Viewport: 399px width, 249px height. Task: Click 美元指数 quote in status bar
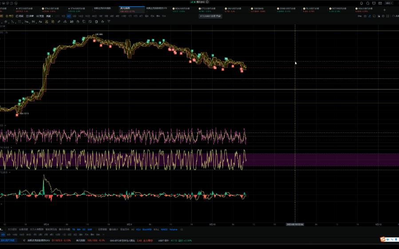pyautogui.click(x=91, y=241)
